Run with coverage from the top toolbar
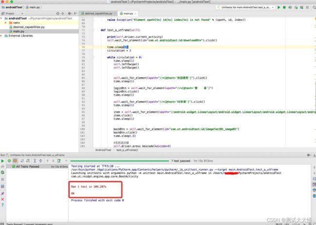Screen dimensions: 316x225 coord(290,7)
